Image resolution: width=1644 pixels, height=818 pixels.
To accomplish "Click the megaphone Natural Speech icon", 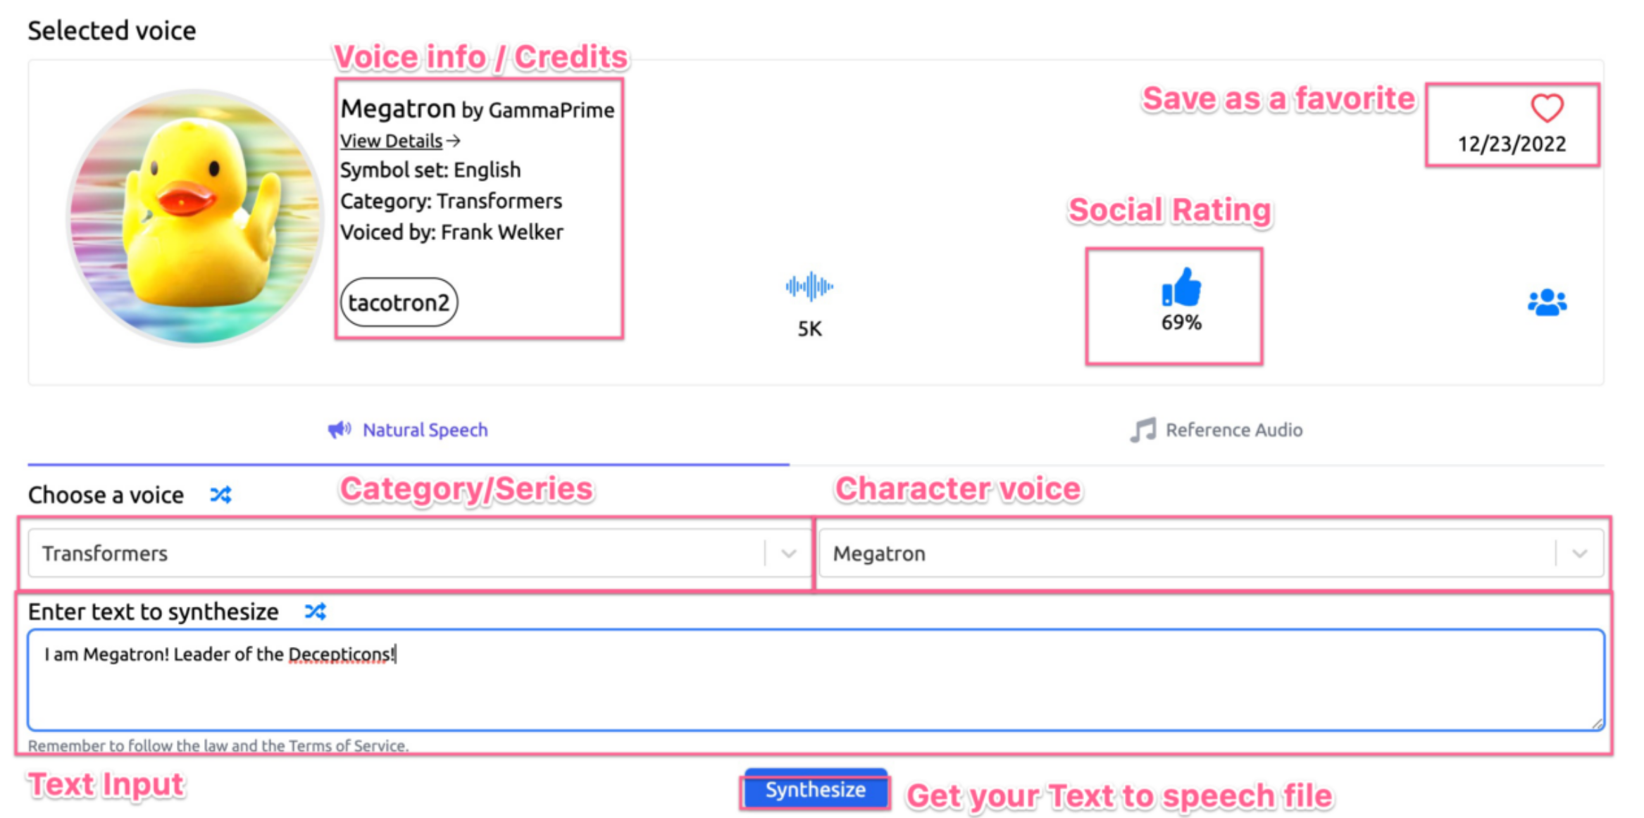I will [340, 429].
